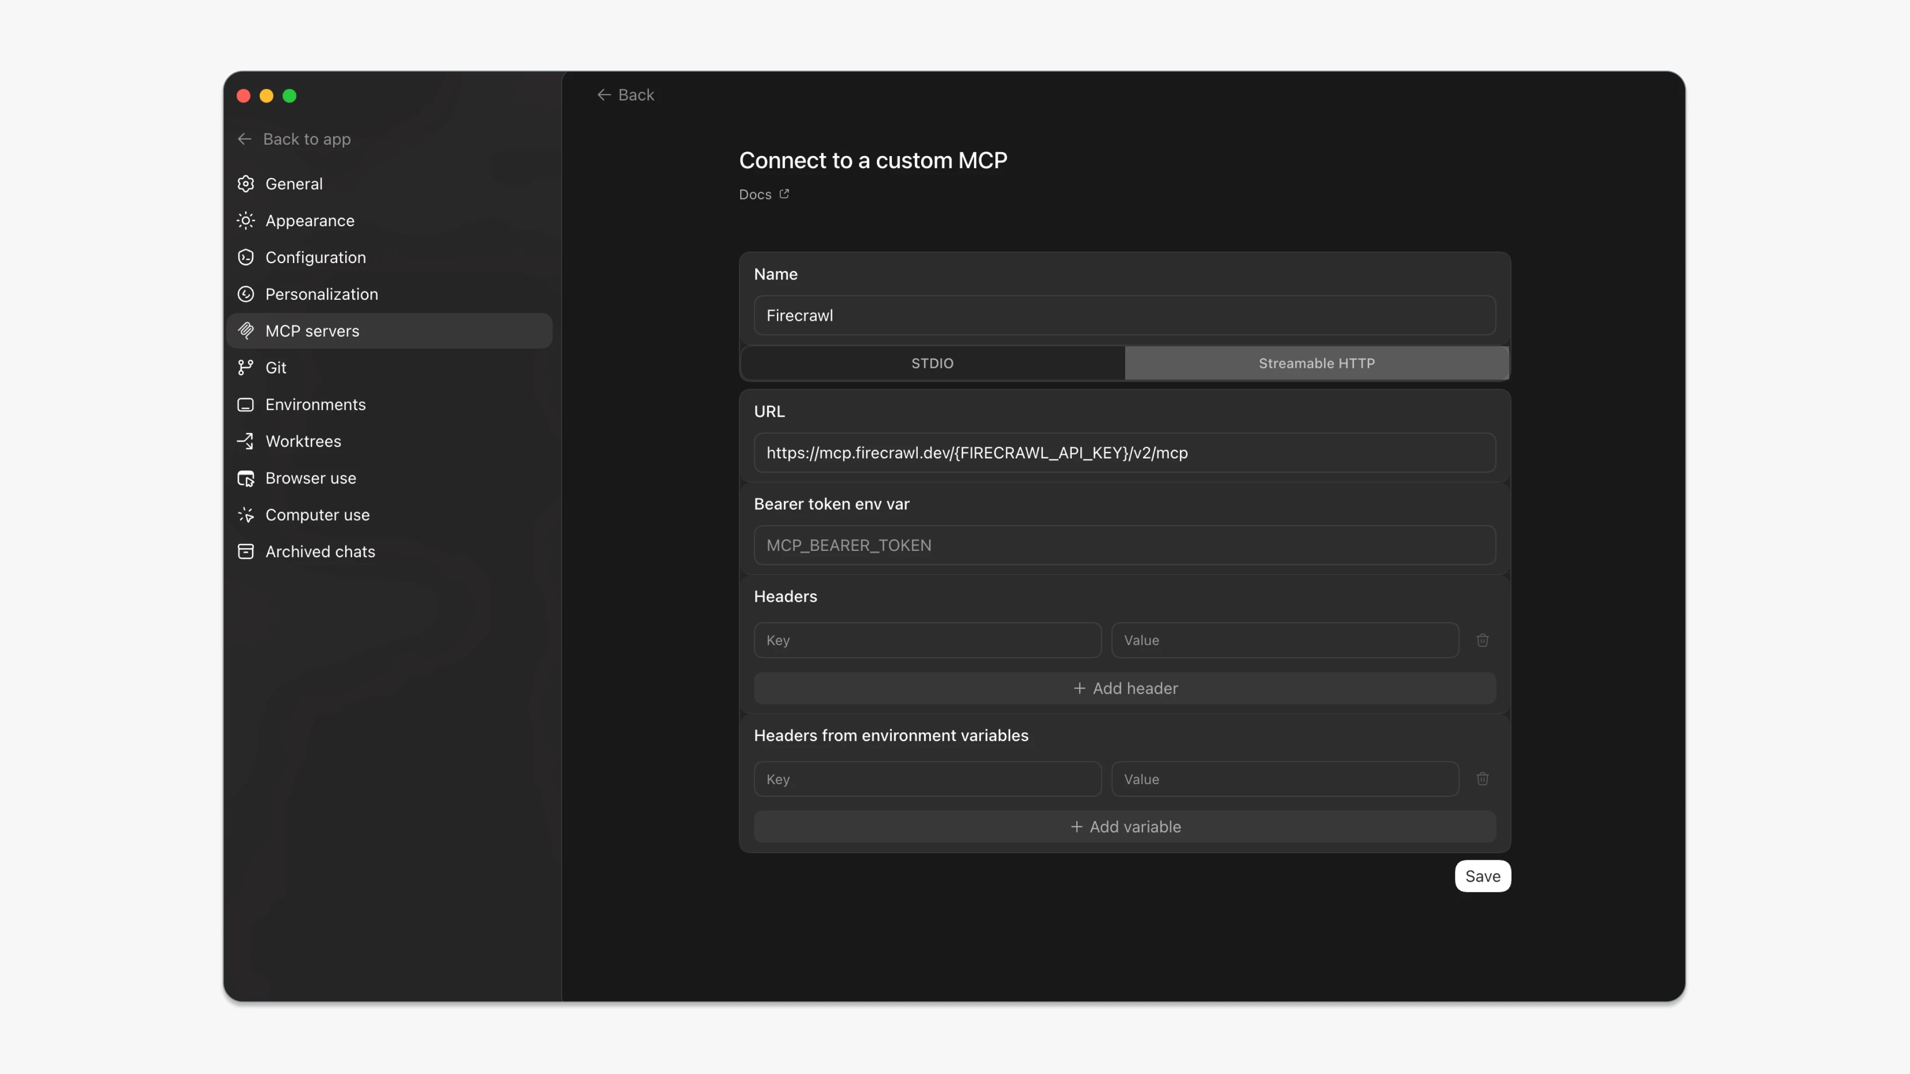Click the Back to app arrow icon

[245, 139]
